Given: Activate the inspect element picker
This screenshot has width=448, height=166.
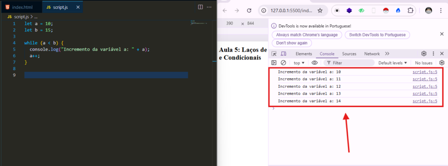Looking at the screenshot, I should (274, 54).
